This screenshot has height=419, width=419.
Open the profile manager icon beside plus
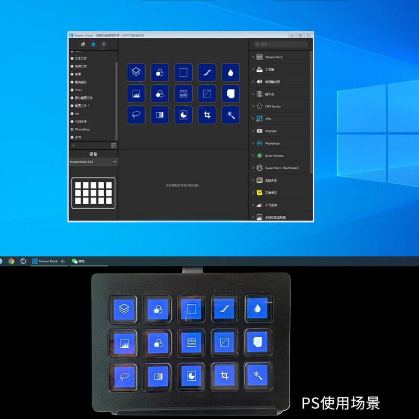click(x=114, y=146)
